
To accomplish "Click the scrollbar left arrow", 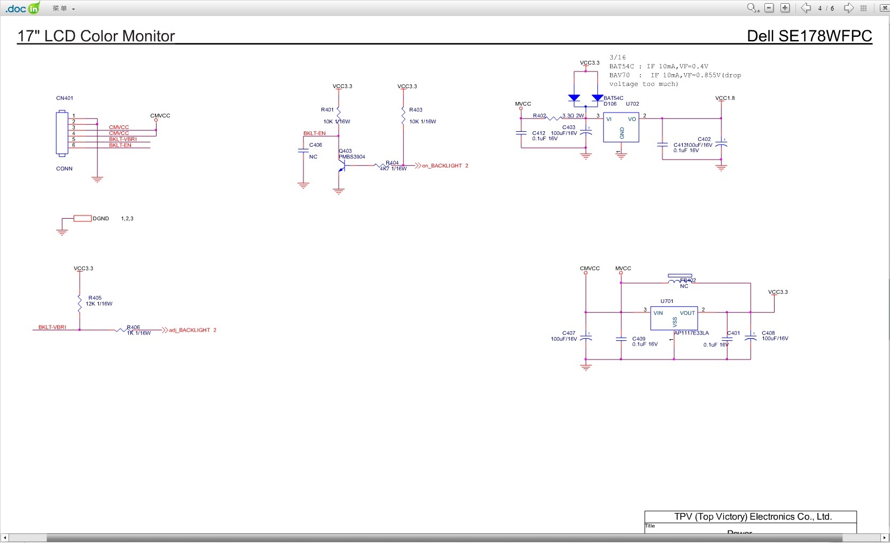I will (5, 538).
